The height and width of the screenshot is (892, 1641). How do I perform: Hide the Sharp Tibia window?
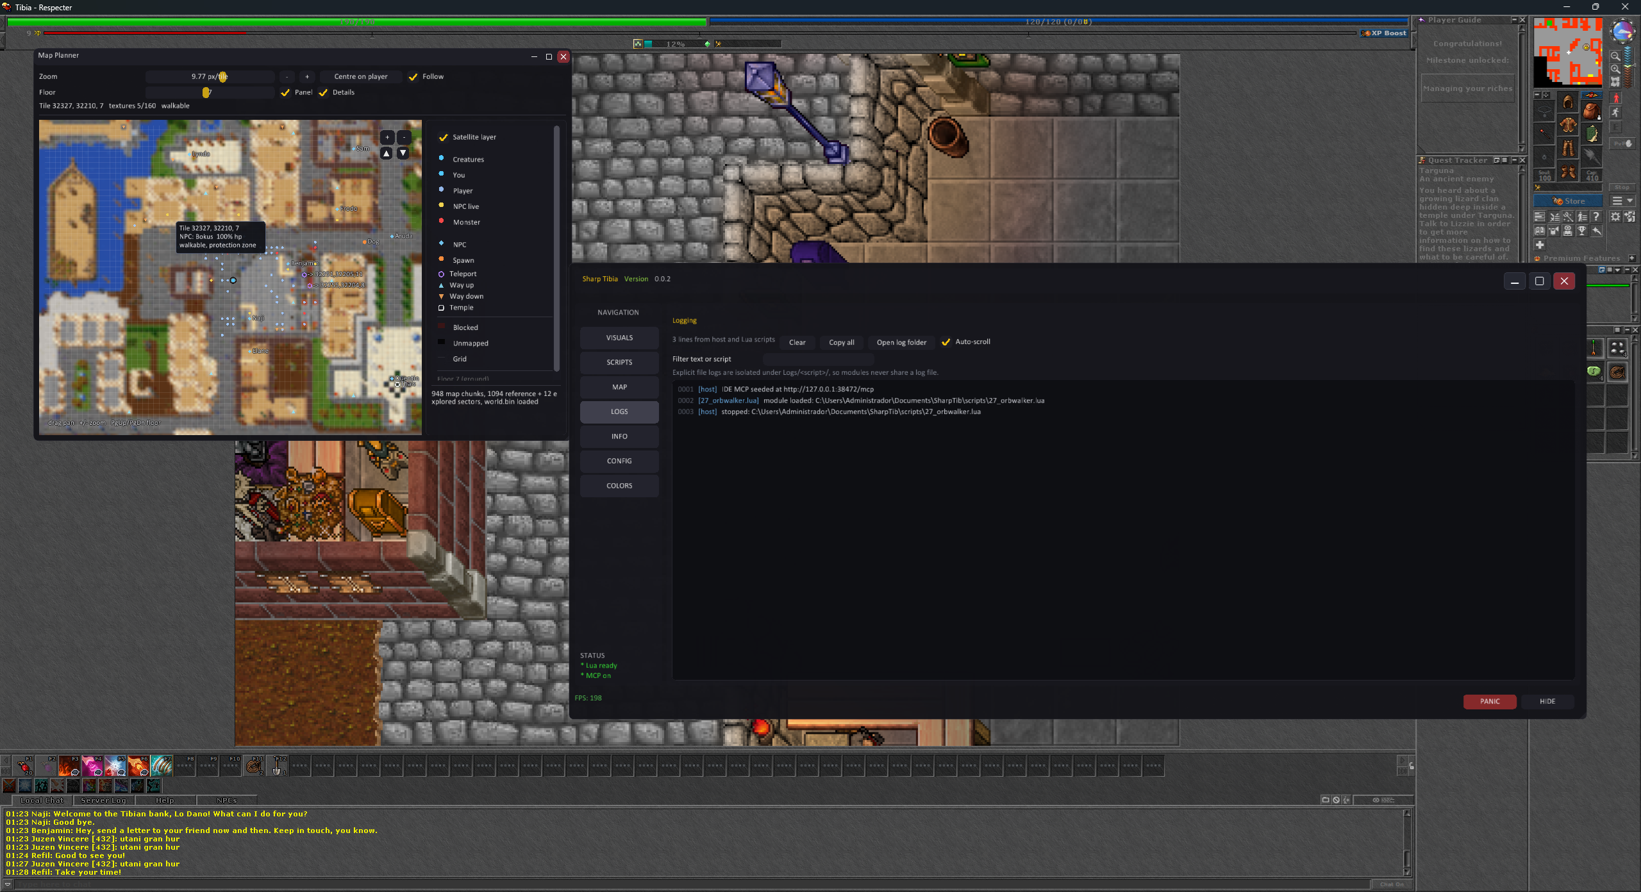coord(1547,702)
